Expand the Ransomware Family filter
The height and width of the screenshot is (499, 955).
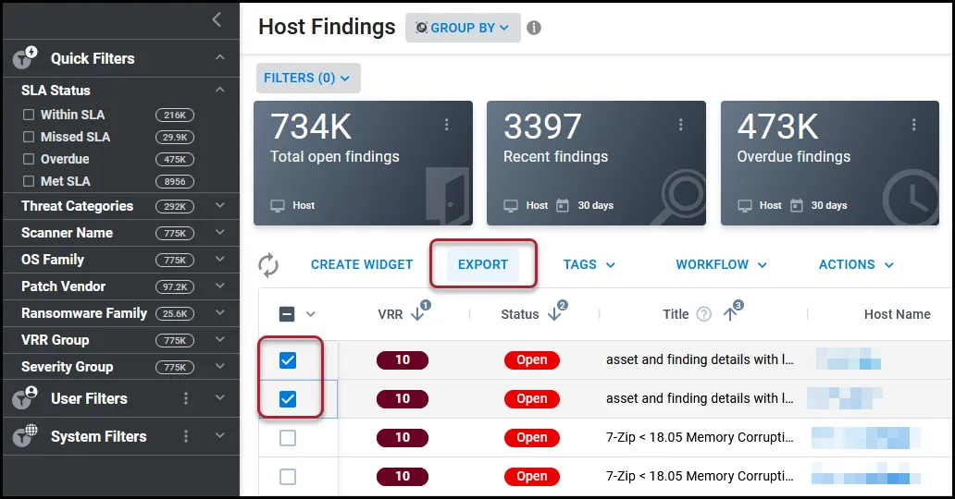click(220, 312)
